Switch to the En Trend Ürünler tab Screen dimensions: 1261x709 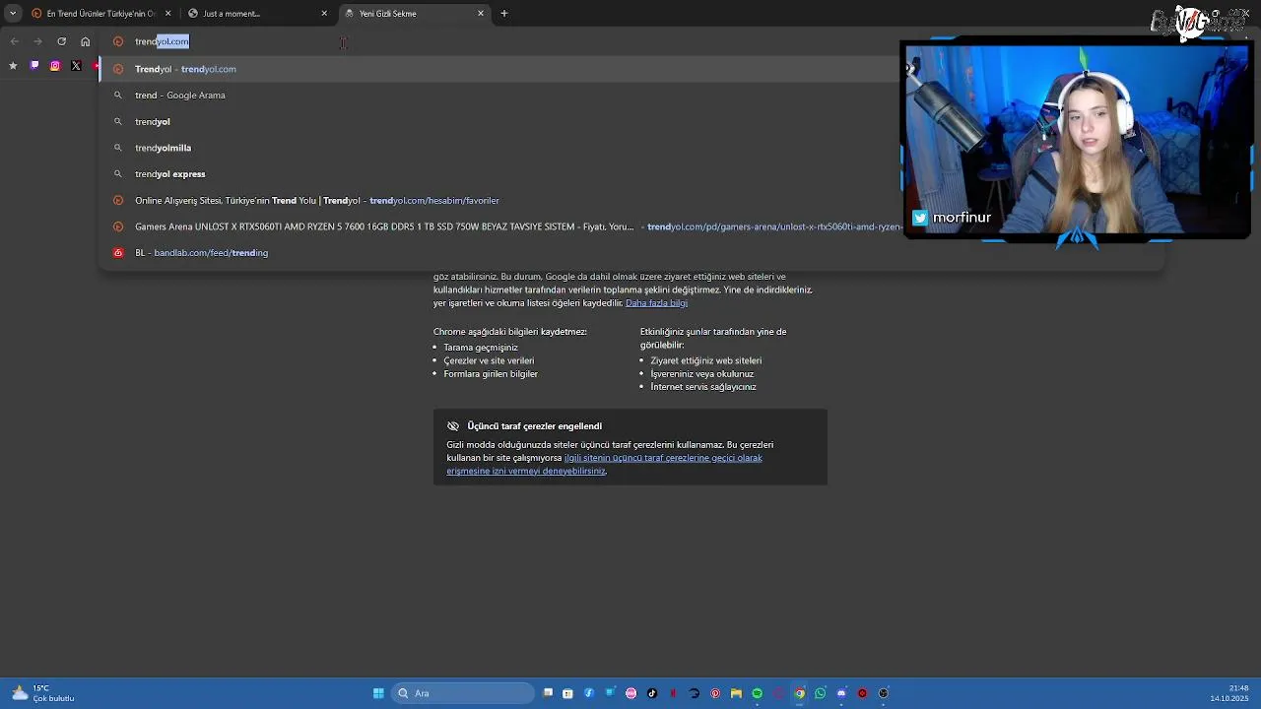tap(101, 14)
